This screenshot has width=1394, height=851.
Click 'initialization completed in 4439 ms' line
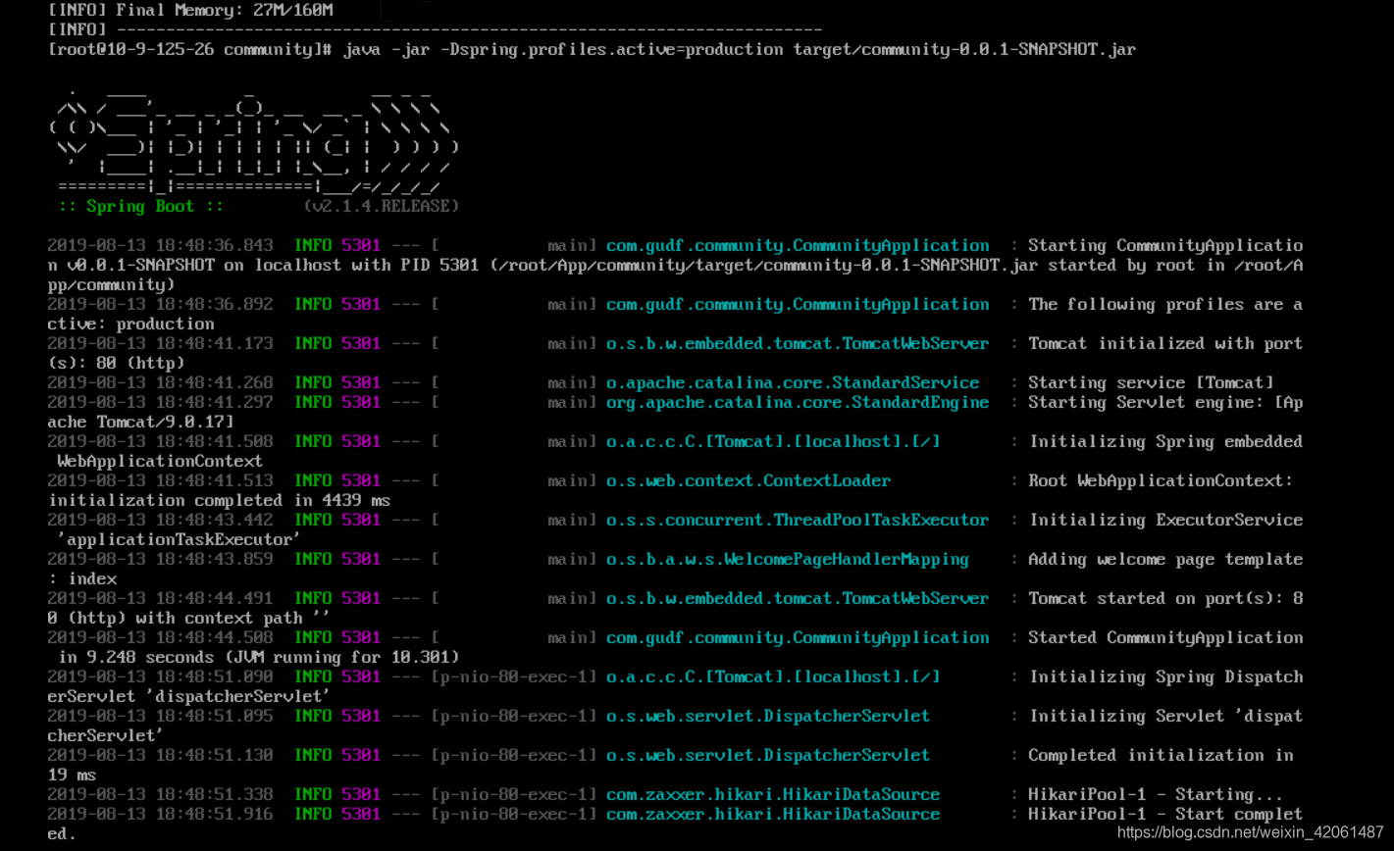coord(220,501)
